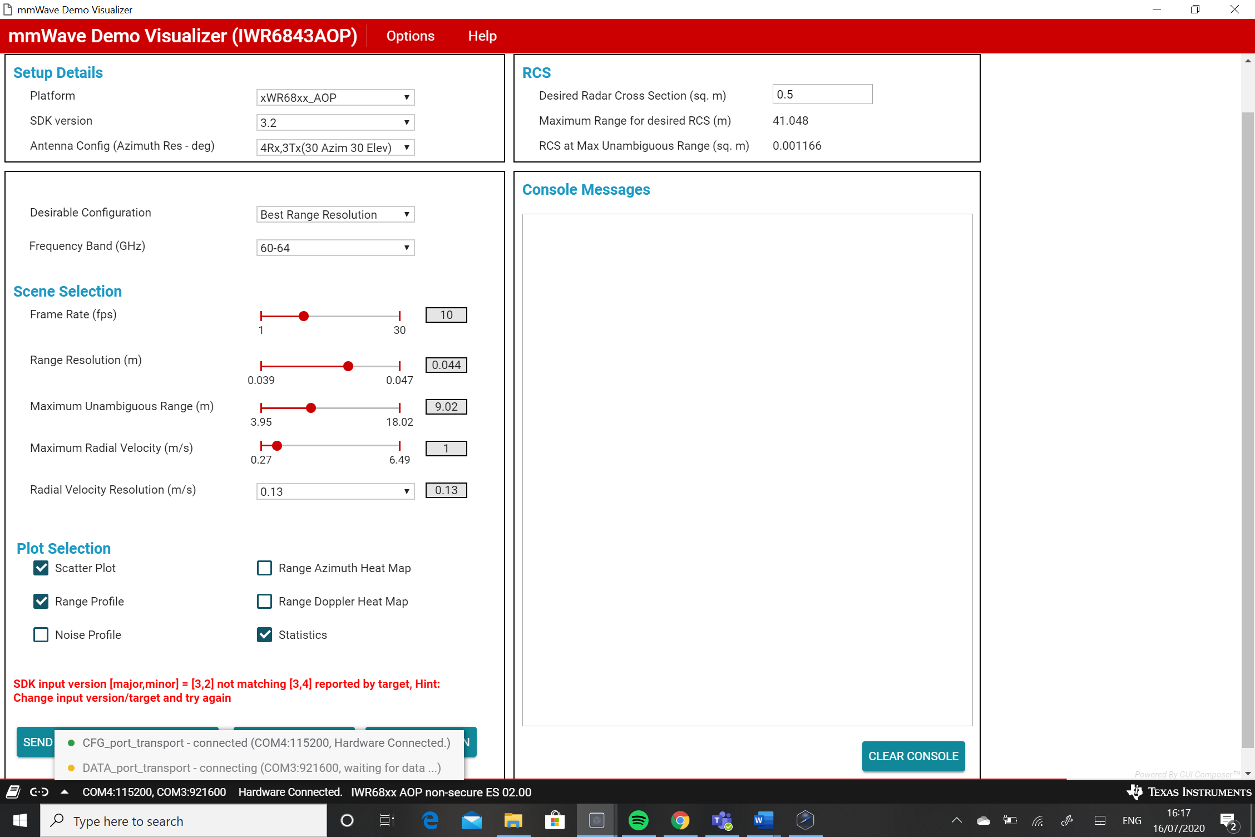The height and width of the screenshot is (837, 1255).
Task: Enable Range Doppler Heat Map checkbox
Action: pyautogui.click(x=265, y=602)
